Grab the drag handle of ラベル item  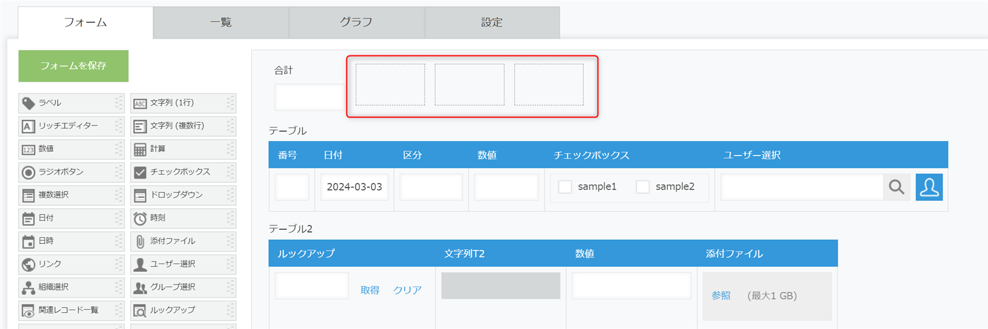click(x=119, y=103)
